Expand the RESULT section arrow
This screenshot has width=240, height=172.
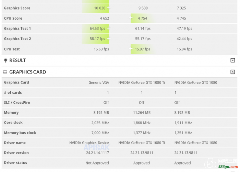click(x=233, y=60)
